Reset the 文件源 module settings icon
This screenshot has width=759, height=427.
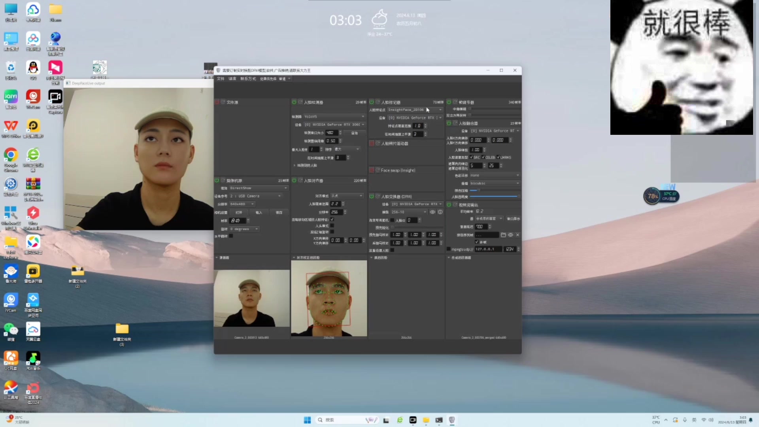[223, 102]
